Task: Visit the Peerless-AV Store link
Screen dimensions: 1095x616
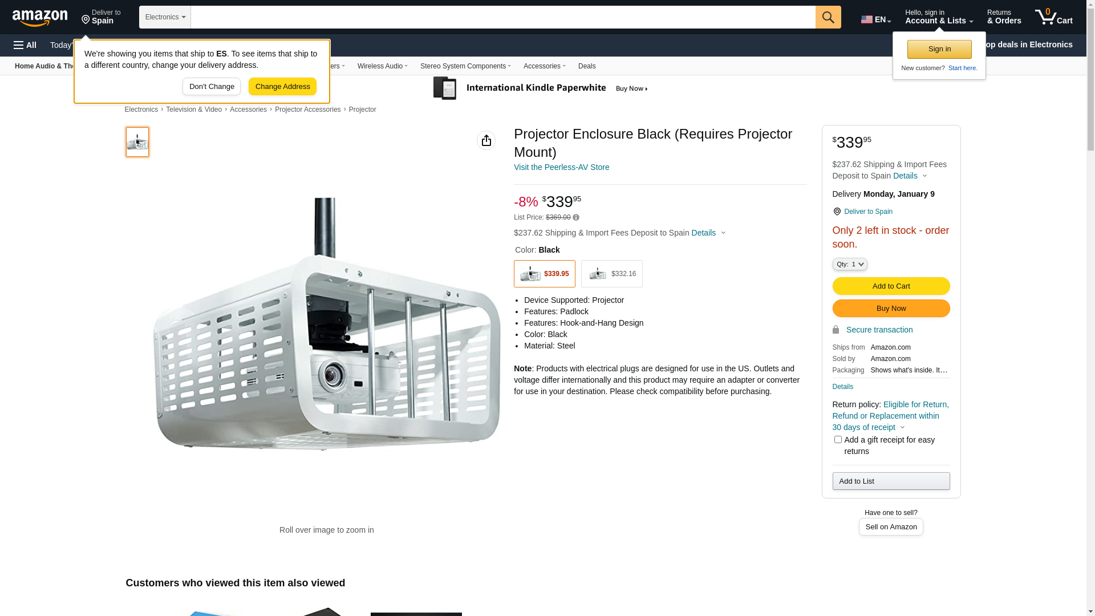Action: tap(561, 167)
